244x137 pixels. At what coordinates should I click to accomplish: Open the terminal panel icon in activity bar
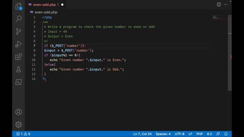pyautogui.click(x=19, y=82)
